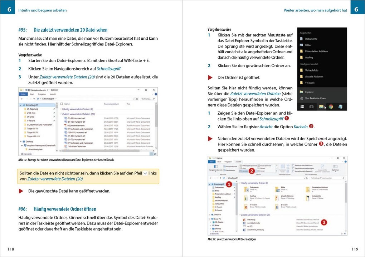
Task: Select the 05_Bedienelemente file row
Action: point(108,125)
